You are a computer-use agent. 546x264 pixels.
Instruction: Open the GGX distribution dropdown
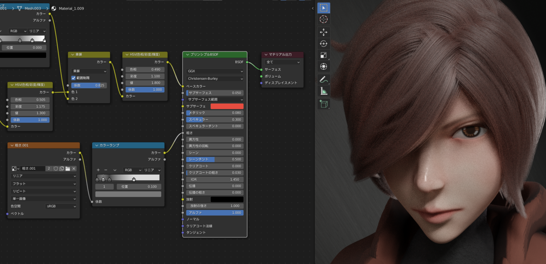coord(215,71)
